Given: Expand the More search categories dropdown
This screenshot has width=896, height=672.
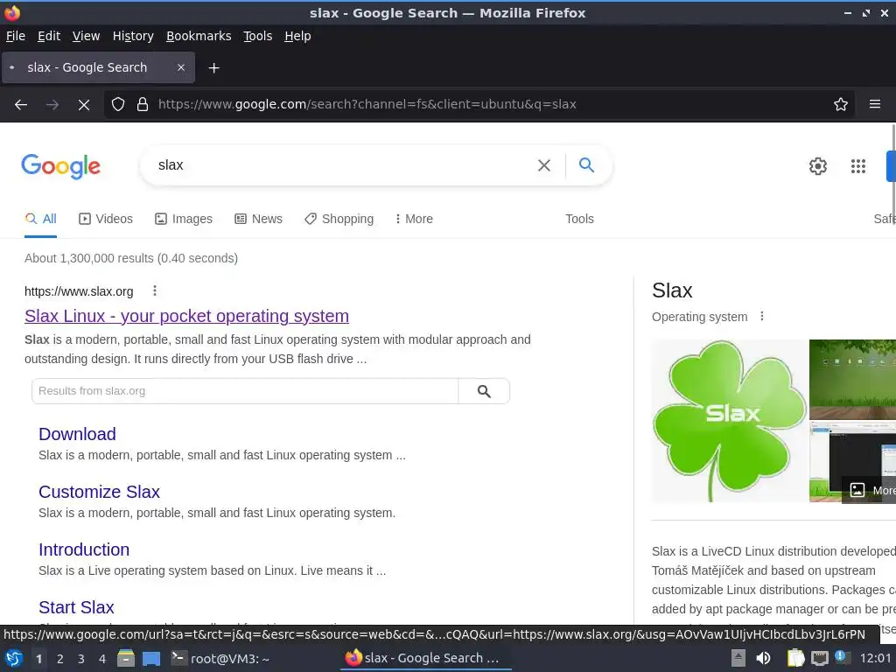Looking at the screenshot, I should (414, 219).
